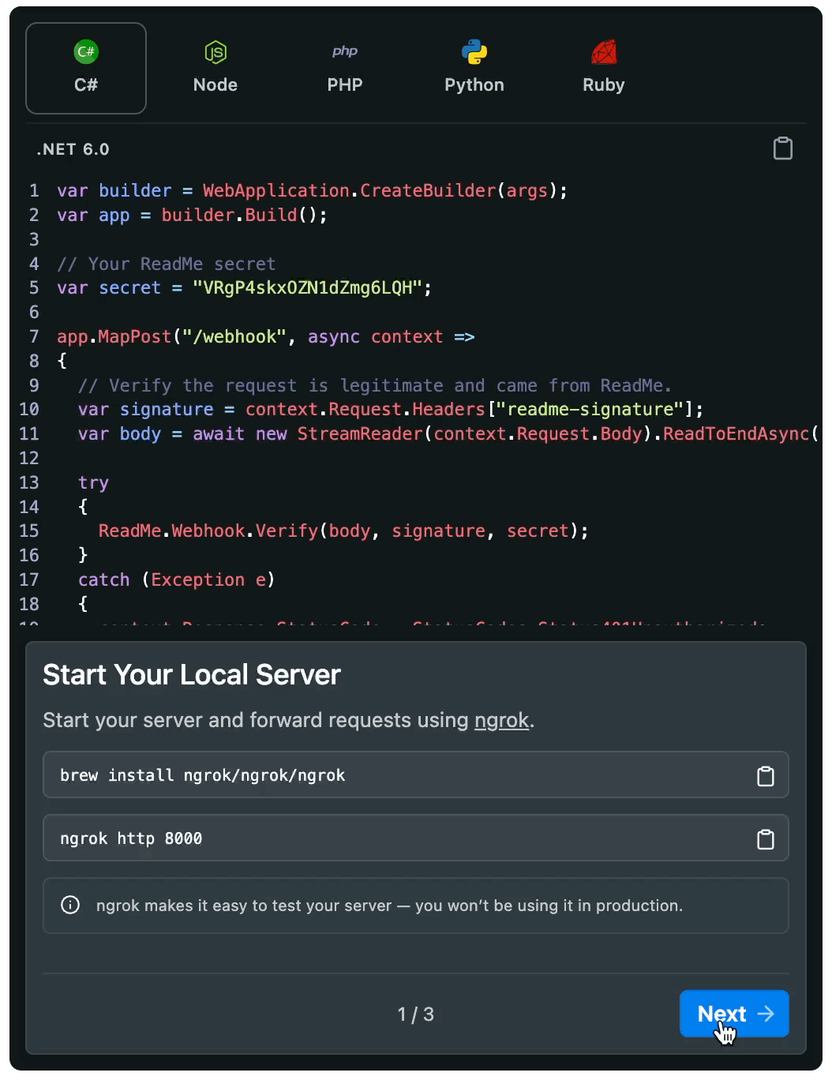Click the 'var body = await new StreamReader' line
The image size is (832, 1080).
[x=448, y=433]
